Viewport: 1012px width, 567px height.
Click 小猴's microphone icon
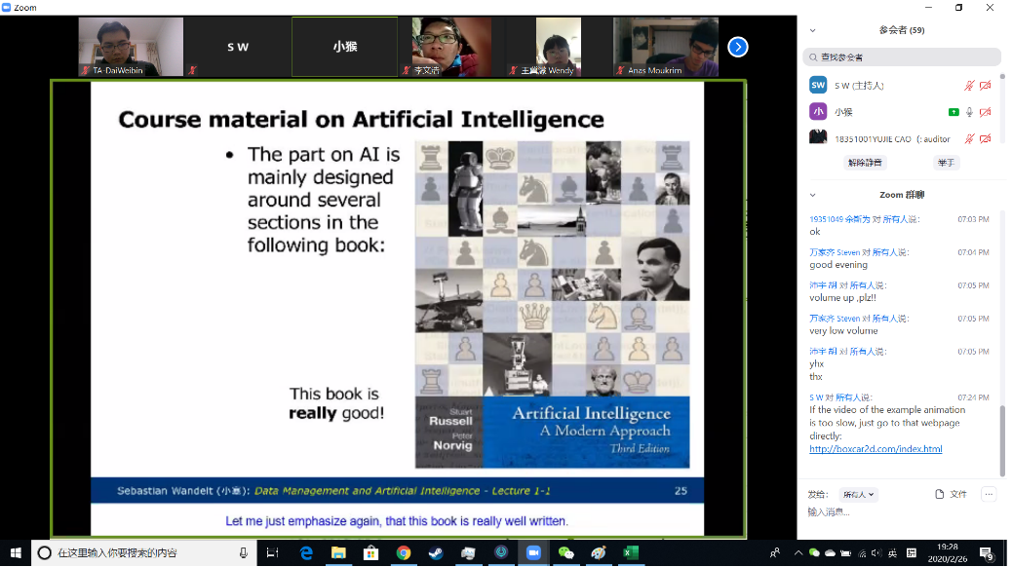tap(969, 112)
